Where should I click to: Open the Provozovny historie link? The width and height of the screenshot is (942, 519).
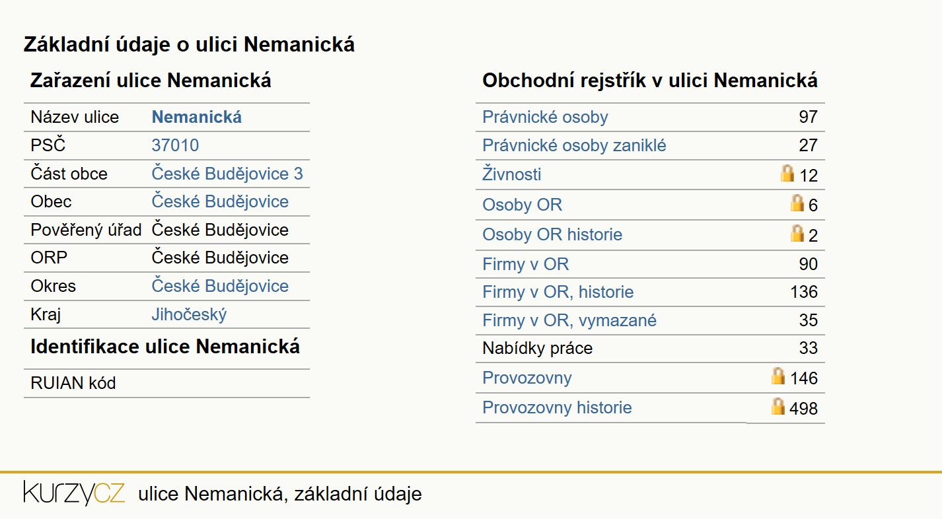click(557, 407)
